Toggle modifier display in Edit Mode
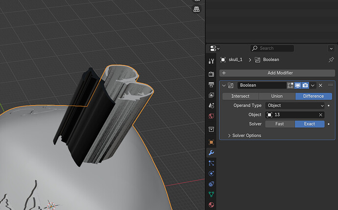Viewport: 338px width, 210px height. pos(290,85)
